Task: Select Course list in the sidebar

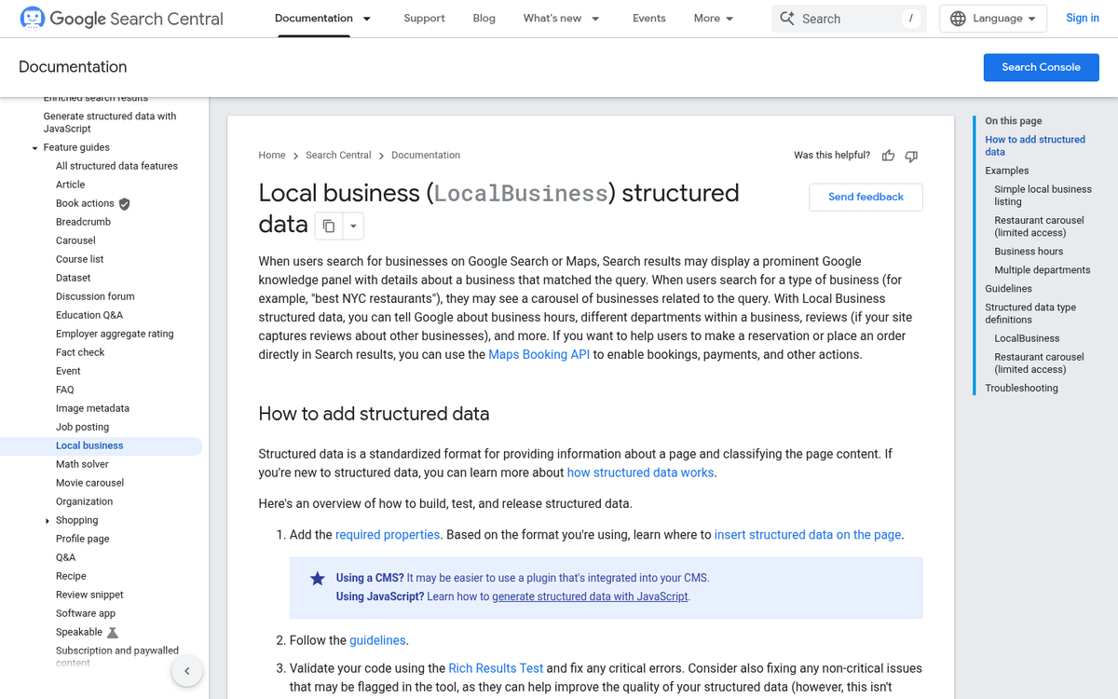Action: click(x=80, y=259)
